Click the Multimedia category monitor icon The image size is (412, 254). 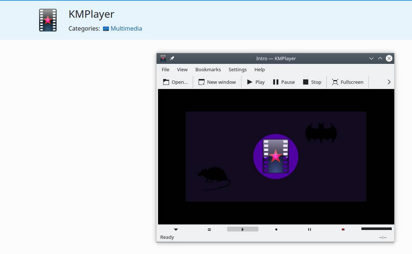pos(106,29)
